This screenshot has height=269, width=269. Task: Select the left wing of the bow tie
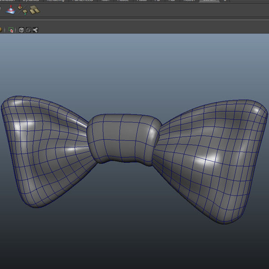[46, 151]
